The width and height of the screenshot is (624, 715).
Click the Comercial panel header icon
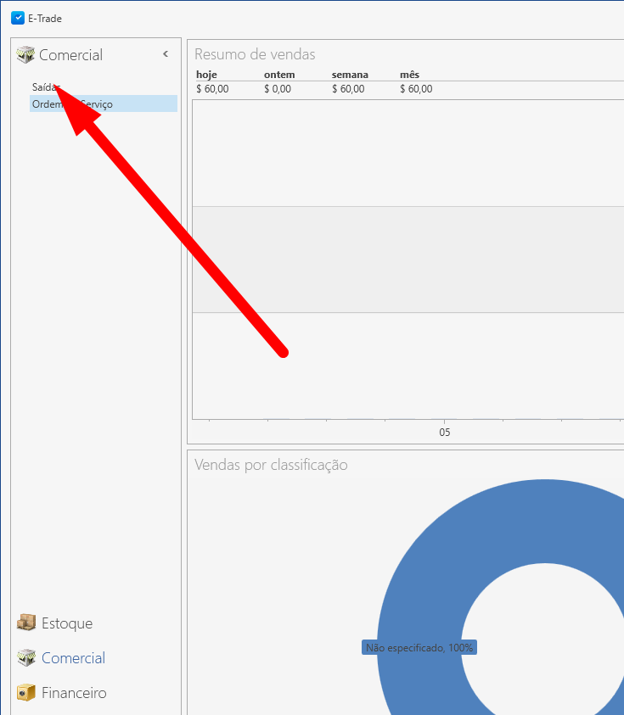point(25,55)
